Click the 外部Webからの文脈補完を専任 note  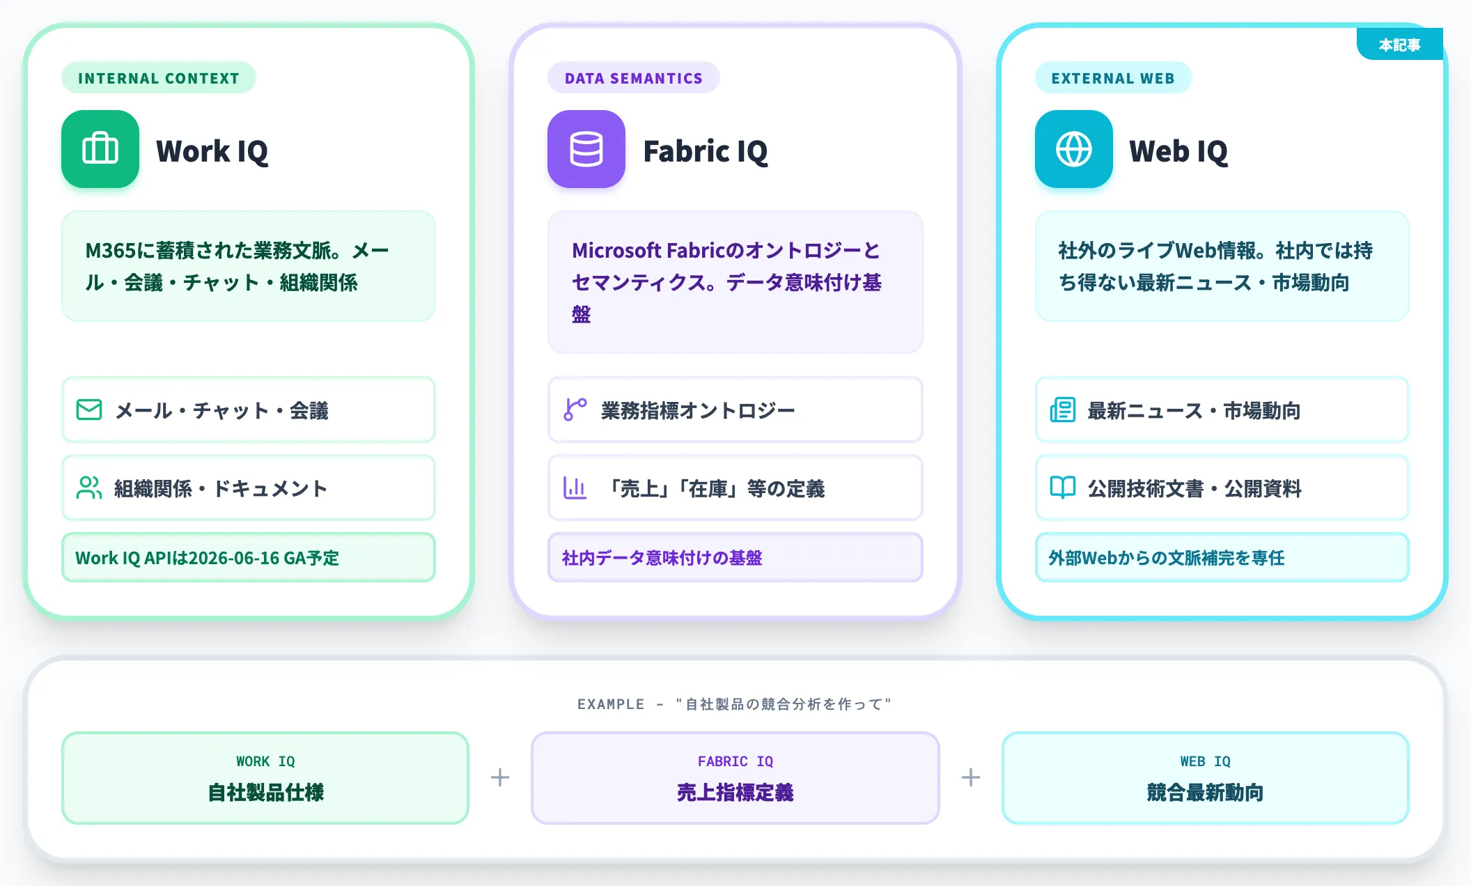[x=1222, y=557]
